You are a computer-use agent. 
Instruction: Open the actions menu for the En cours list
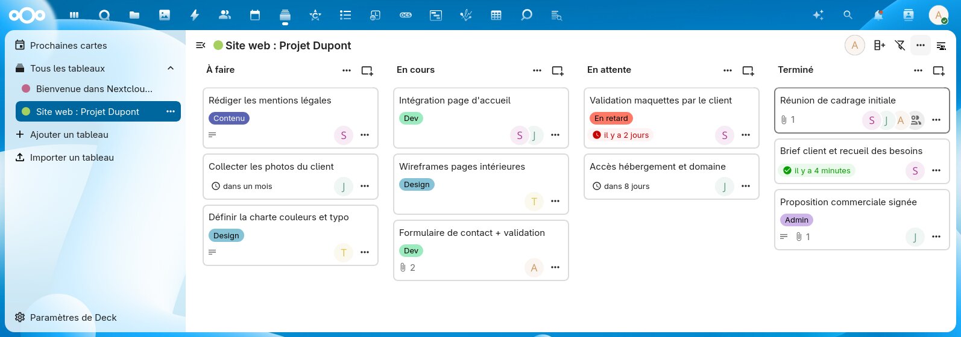[x=537, y=70]
